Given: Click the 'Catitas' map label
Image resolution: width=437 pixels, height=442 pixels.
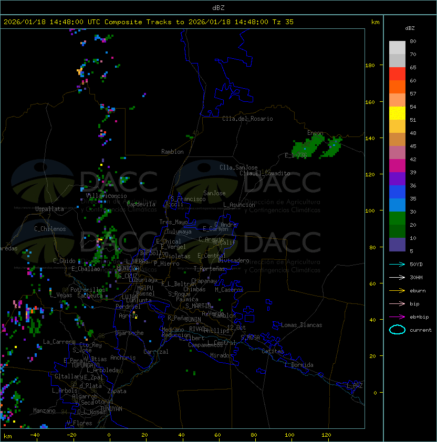Looking at the screenshot, I should coord(273,351).
